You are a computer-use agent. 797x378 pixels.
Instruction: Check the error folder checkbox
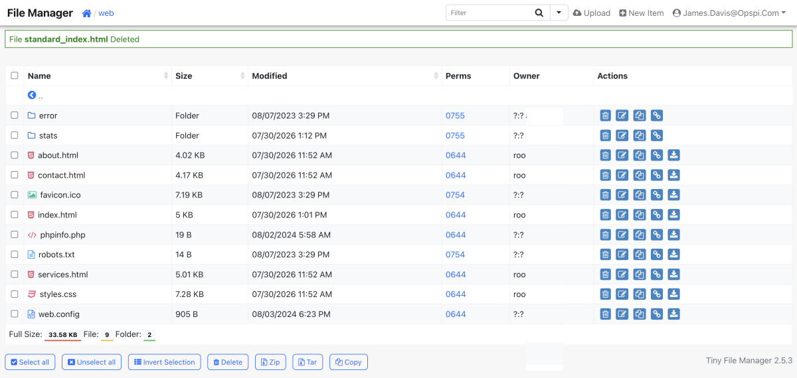click(x=15, y=115)
